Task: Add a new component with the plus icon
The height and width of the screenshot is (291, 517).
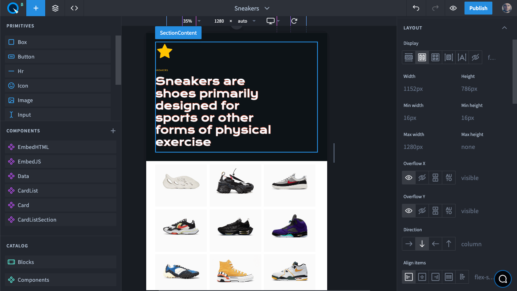Action: 113,131
